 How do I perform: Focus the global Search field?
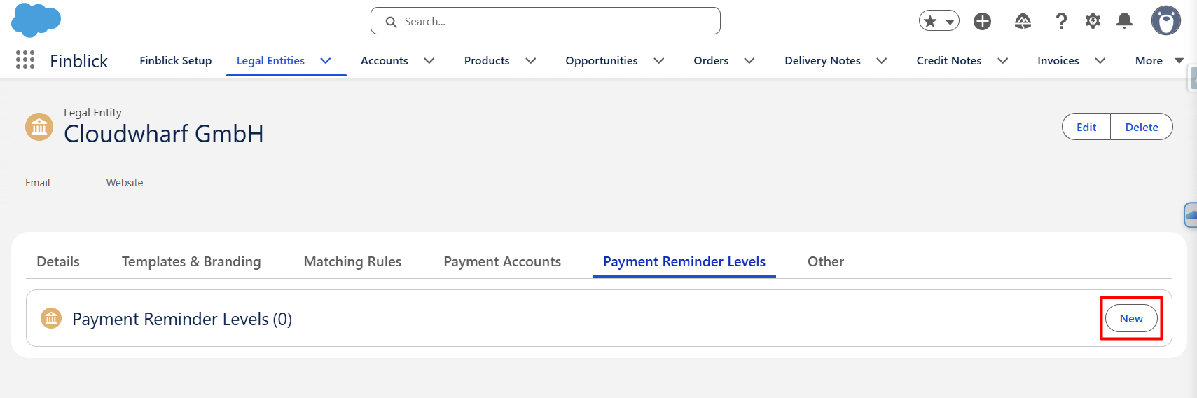(x=546, y=21)
